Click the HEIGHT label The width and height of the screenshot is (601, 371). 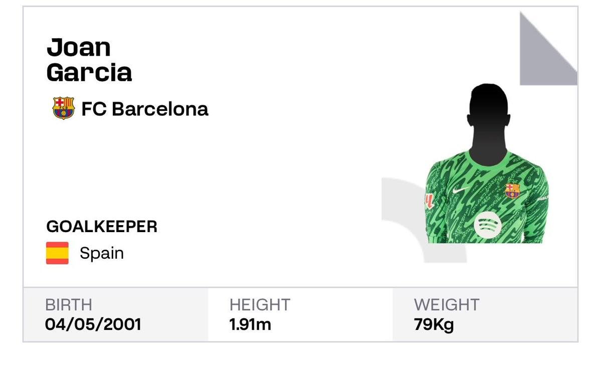pos(260,305)
